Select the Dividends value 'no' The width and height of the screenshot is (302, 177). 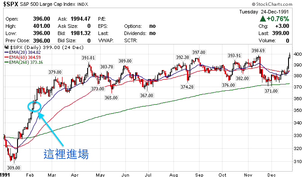pyautogui.click(x=152, y=33)
